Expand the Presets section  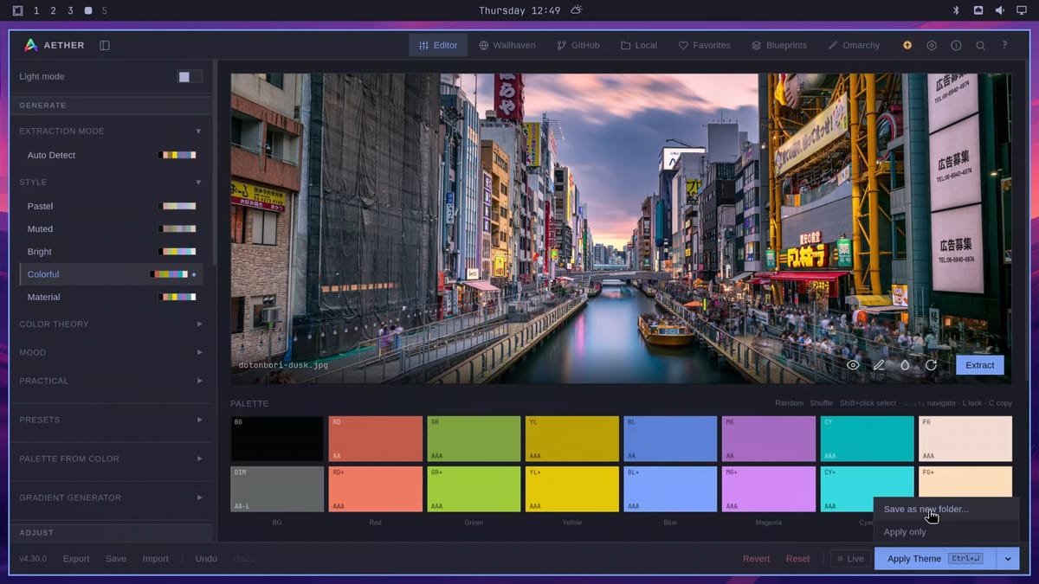(111, 420)
